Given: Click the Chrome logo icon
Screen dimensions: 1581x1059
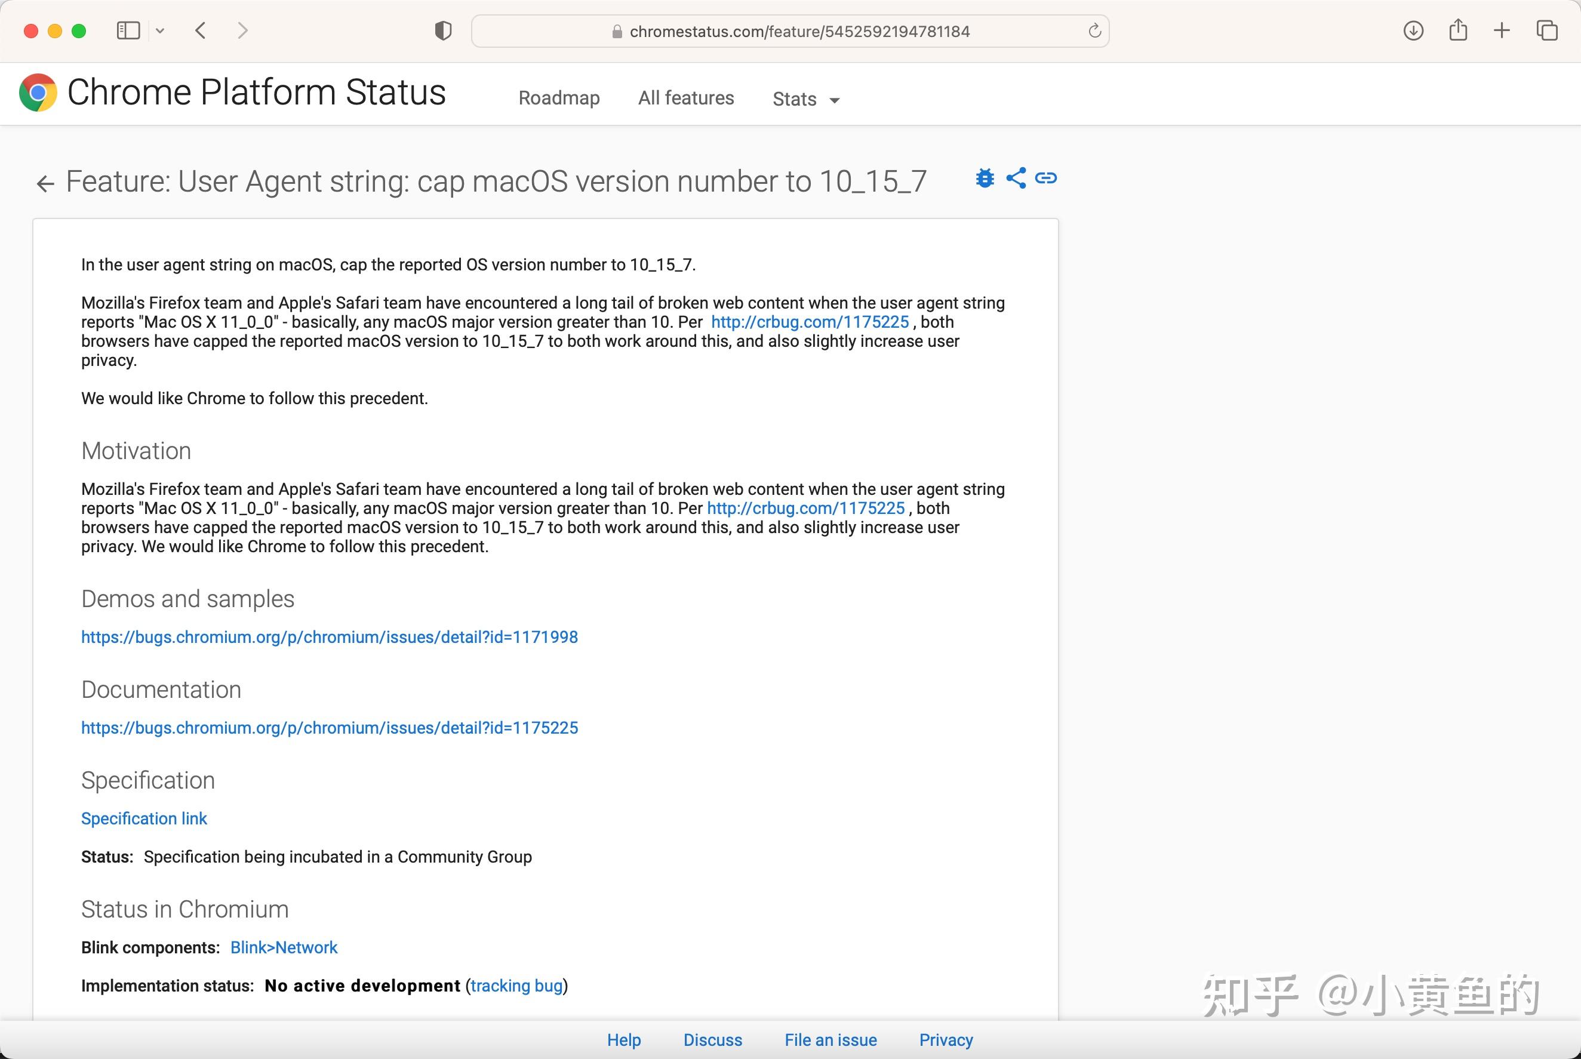Looking at the screenshot, I should (38, 93).
